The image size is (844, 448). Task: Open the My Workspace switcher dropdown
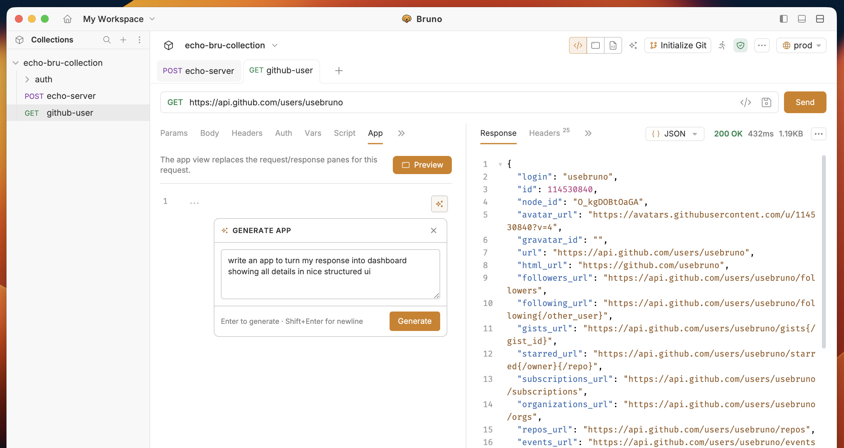[x=119, y=19]
